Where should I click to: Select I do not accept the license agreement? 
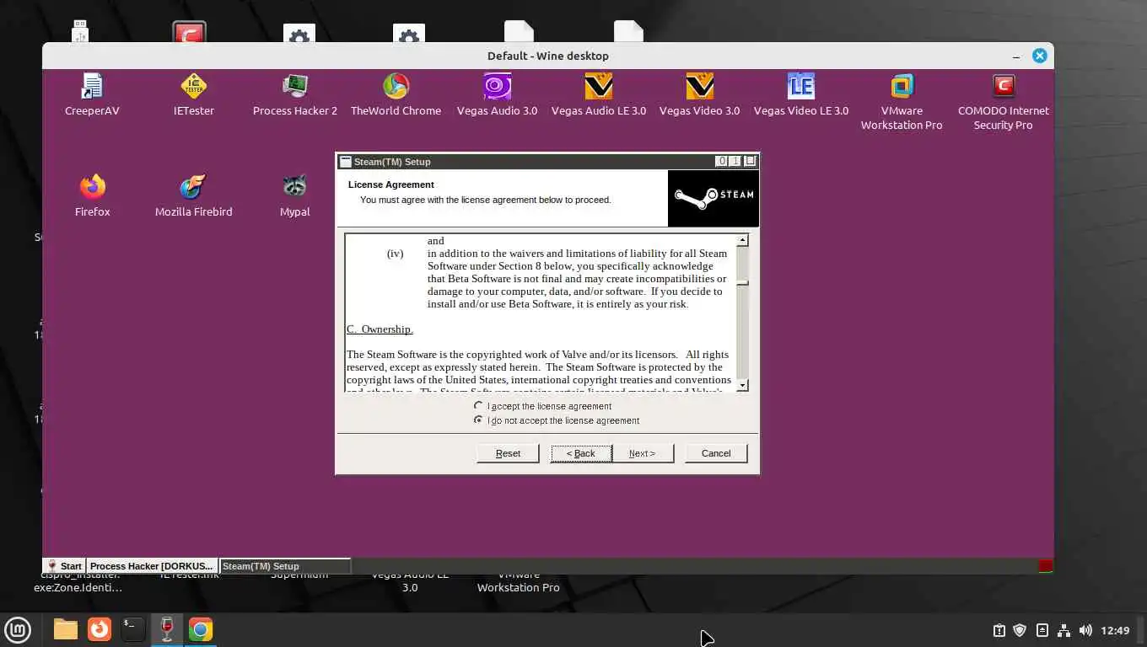(x=557, y=420)
